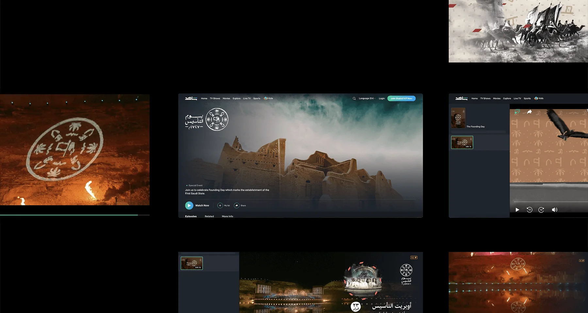Switch to the Related tab
This screenshot has height=313, width=588.
pos(209,216)
